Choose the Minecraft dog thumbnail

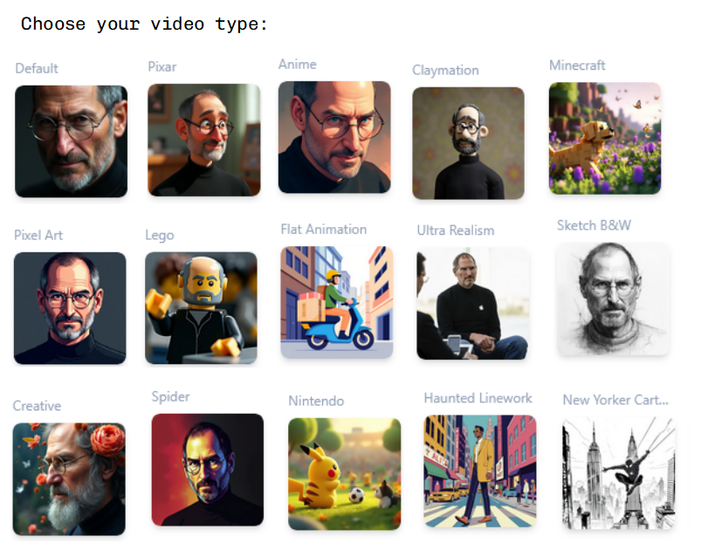(x=605, y=138)
